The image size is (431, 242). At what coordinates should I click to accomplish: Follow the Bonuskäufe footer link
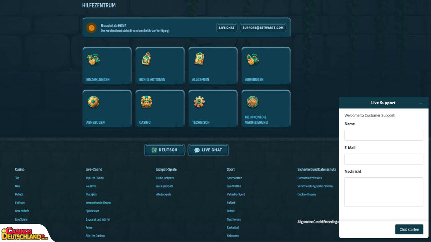[x=22, y=211]
